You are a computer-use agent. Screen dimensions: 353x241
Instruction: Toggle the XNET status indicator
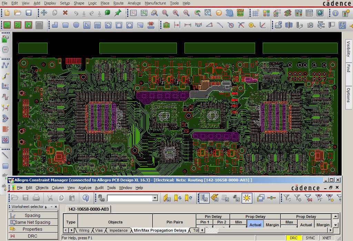[x=326, y=238]
